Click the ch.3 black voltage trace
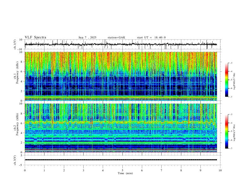248x191 pixels. (121, 160)
